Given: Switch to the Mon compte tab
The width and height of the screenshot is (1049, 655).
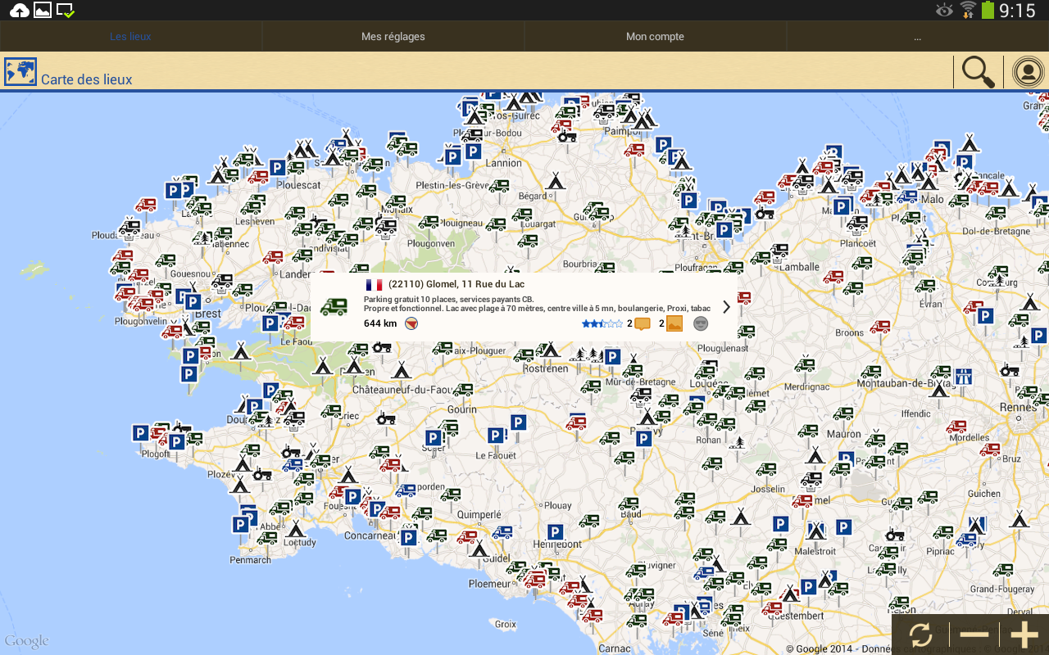Looking at the screenshot, I should point(655,37).
